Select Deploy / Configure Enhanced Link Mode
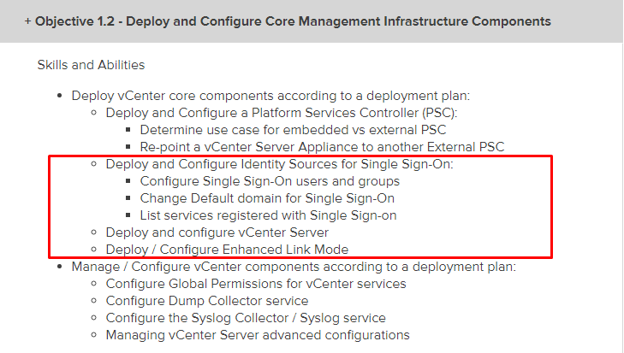 point(227,250)
